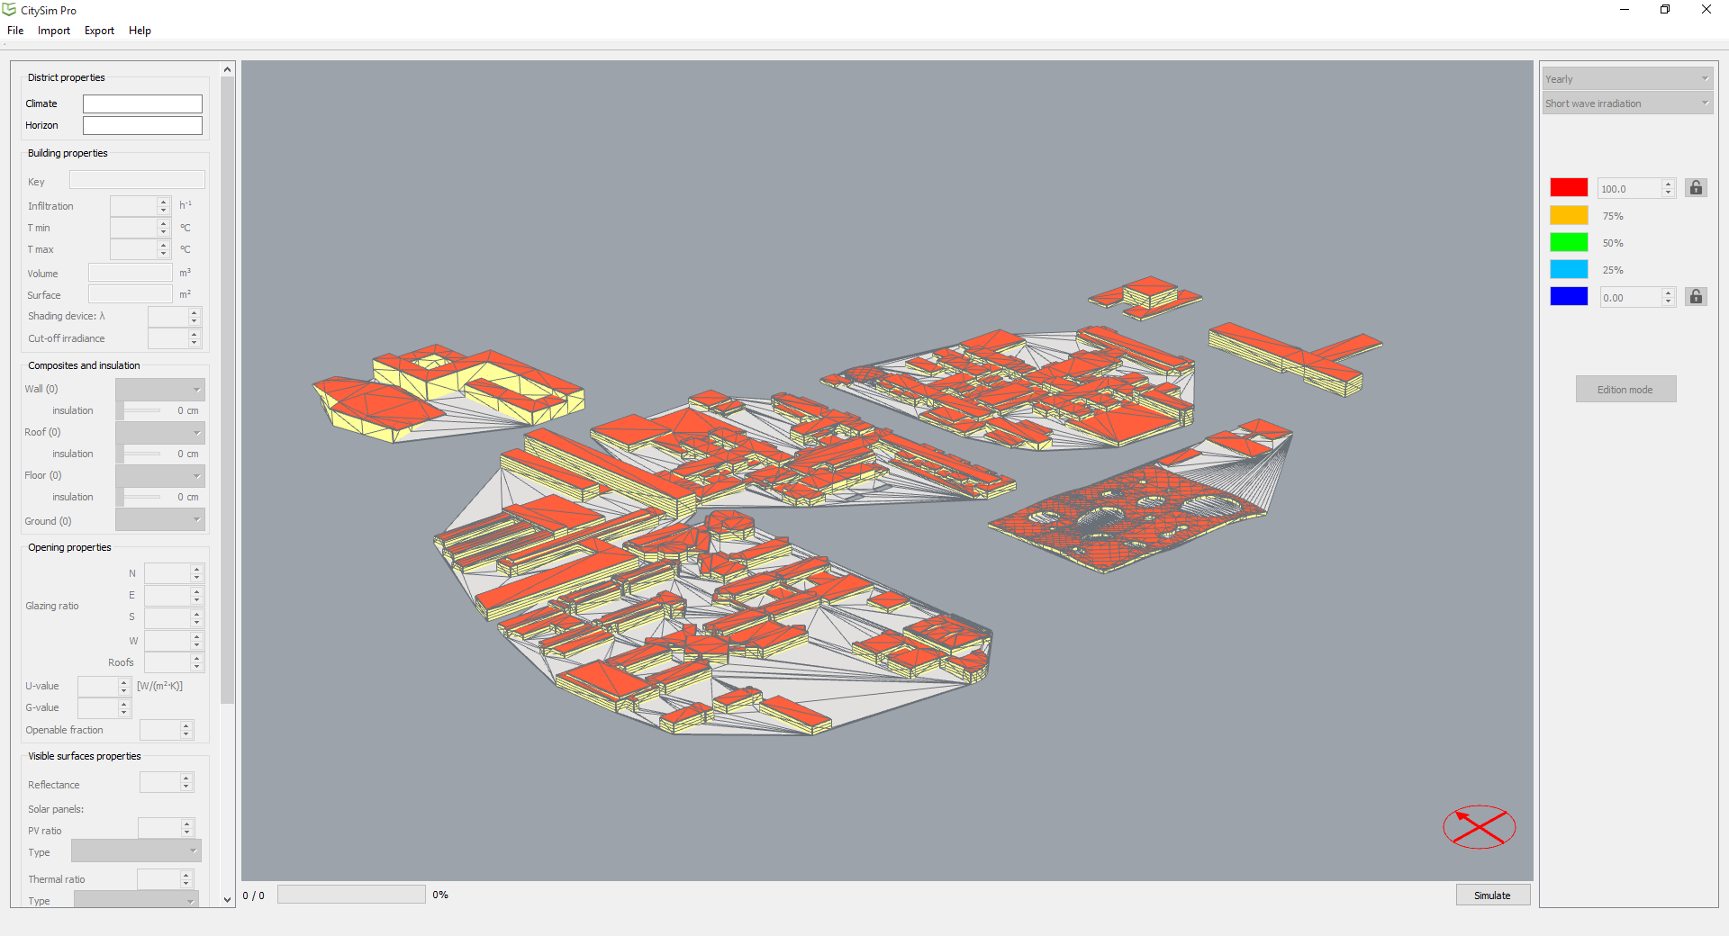Click the Horizon input field
Viewport: 1729px width, 936px height.
click(142, 126)
